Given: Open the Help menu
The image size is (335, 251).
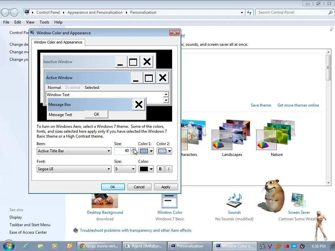Looking at the screenshot, I should [58, 22].
